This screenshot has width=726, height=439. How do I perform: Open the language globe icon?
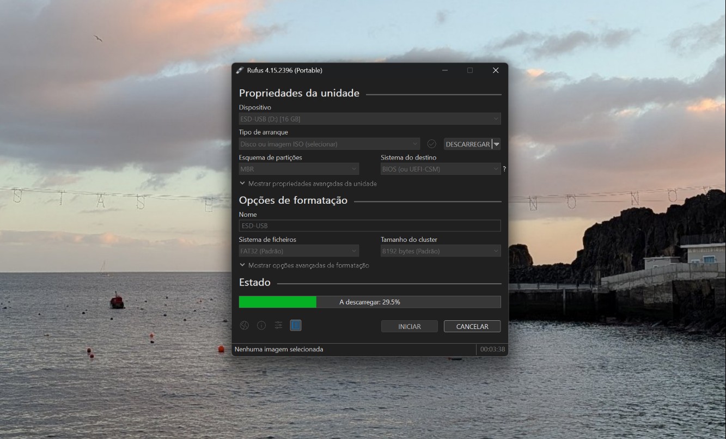[x=244, y=325]
